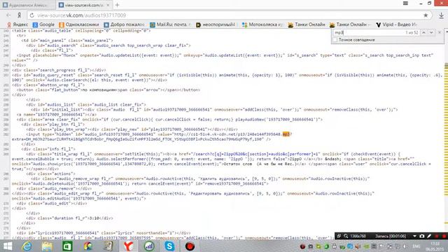Click recorder toolbar magnifier icon
448x252 pixels.
346,236
